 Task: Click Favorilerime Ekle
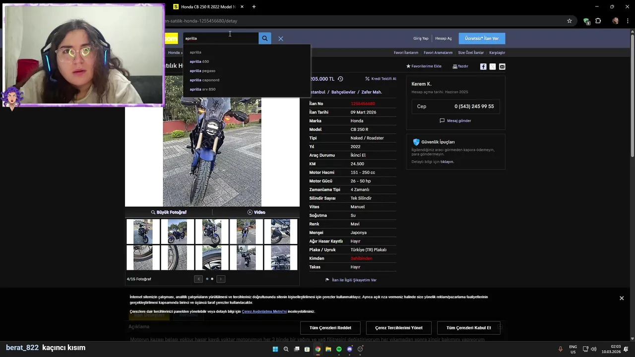424,66
